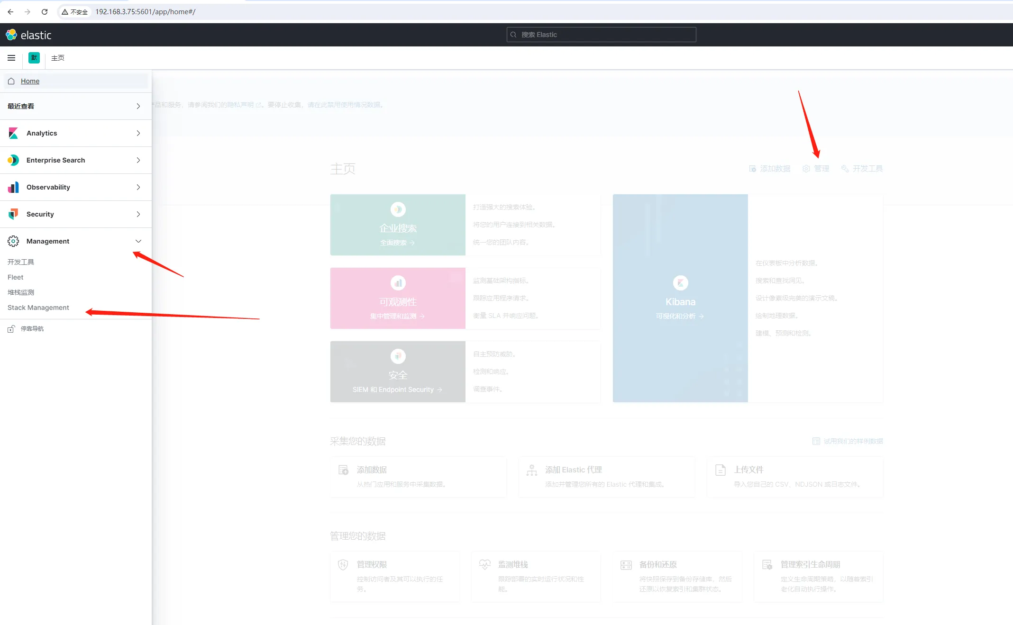Reload the page in browser
The image size is (1013, 625).
[45, 12]
